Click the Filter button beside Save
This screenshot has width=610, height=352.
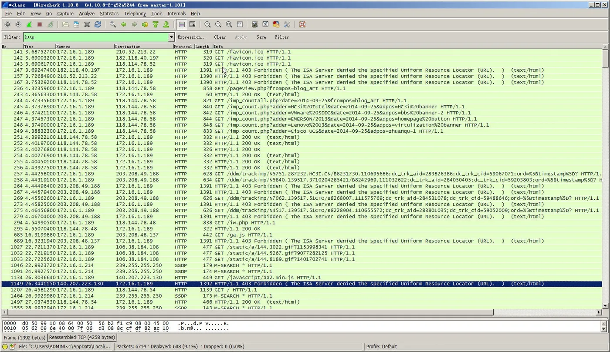tap(281, 37)
